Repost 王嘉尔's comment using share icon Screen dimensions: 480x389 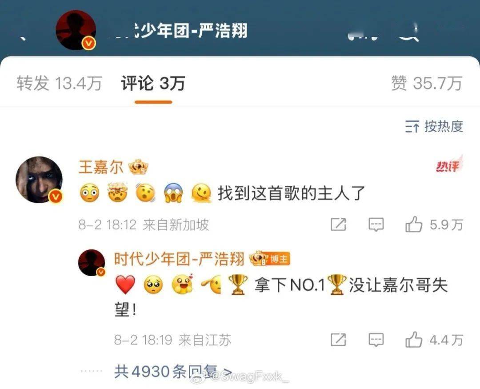tap(338, 225)
